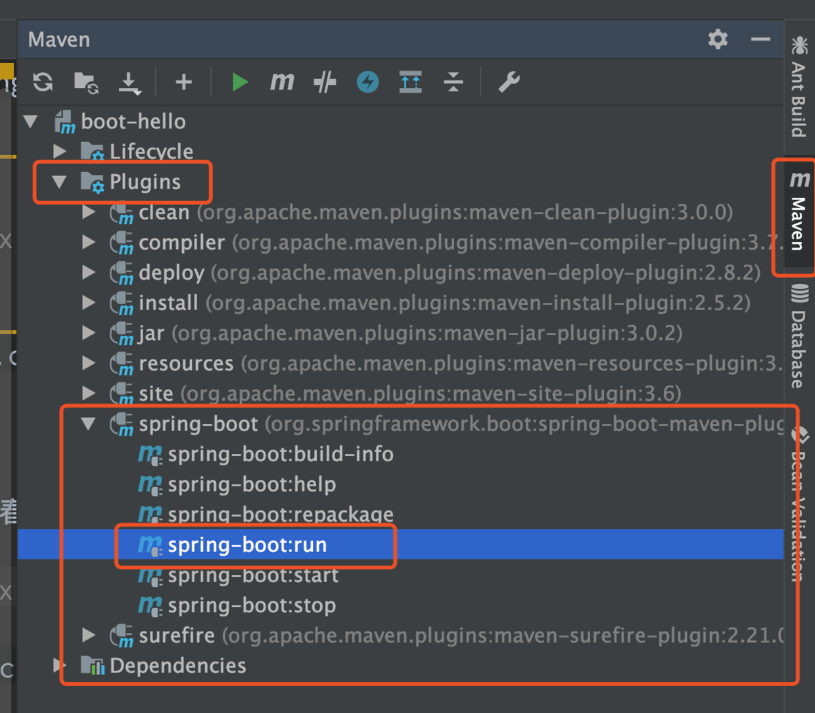
Task: Expand the compiler plugin
Action: click(89, 242)
